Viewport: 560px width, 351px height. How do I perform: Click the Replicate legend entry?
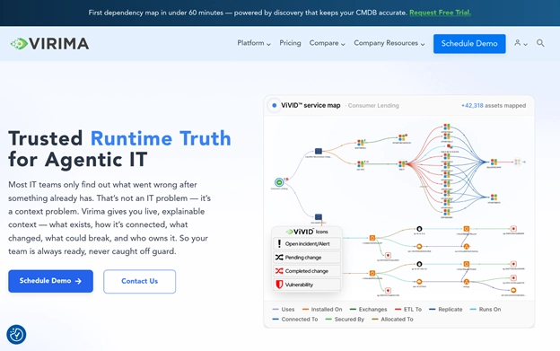(446, 309)
